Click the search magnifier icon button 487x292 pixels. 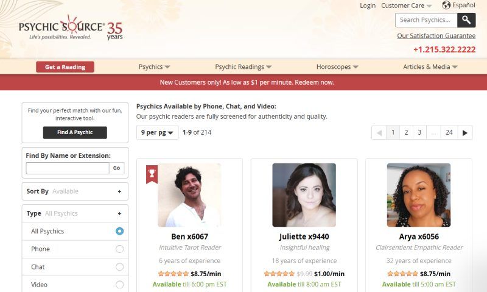click(x=466, y=20)
